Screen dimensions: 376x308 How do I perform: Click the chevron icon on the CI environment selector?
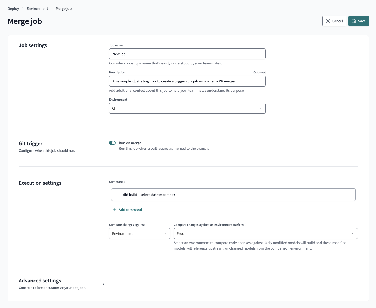(260, 108)
